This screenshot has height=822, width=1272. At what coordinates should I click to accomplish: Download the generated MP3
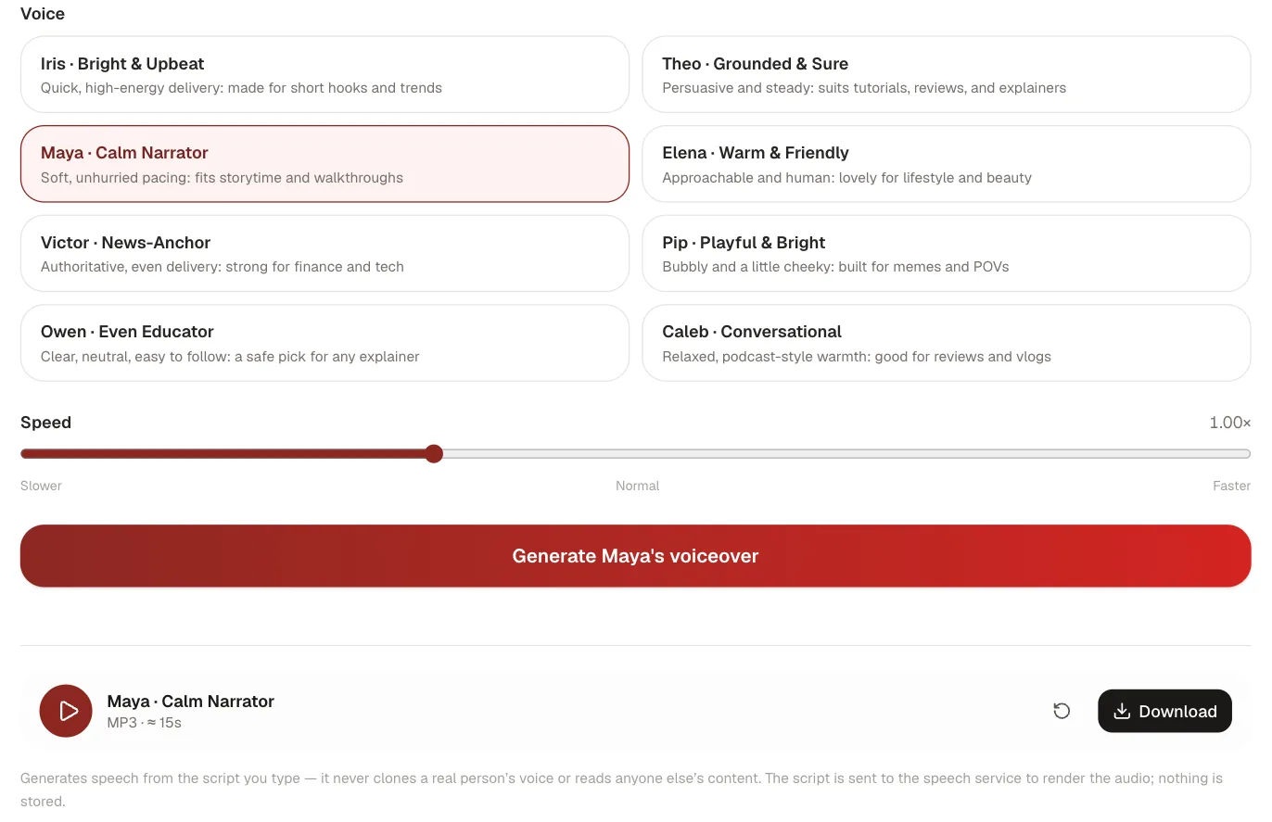(x=1164, y=711)
